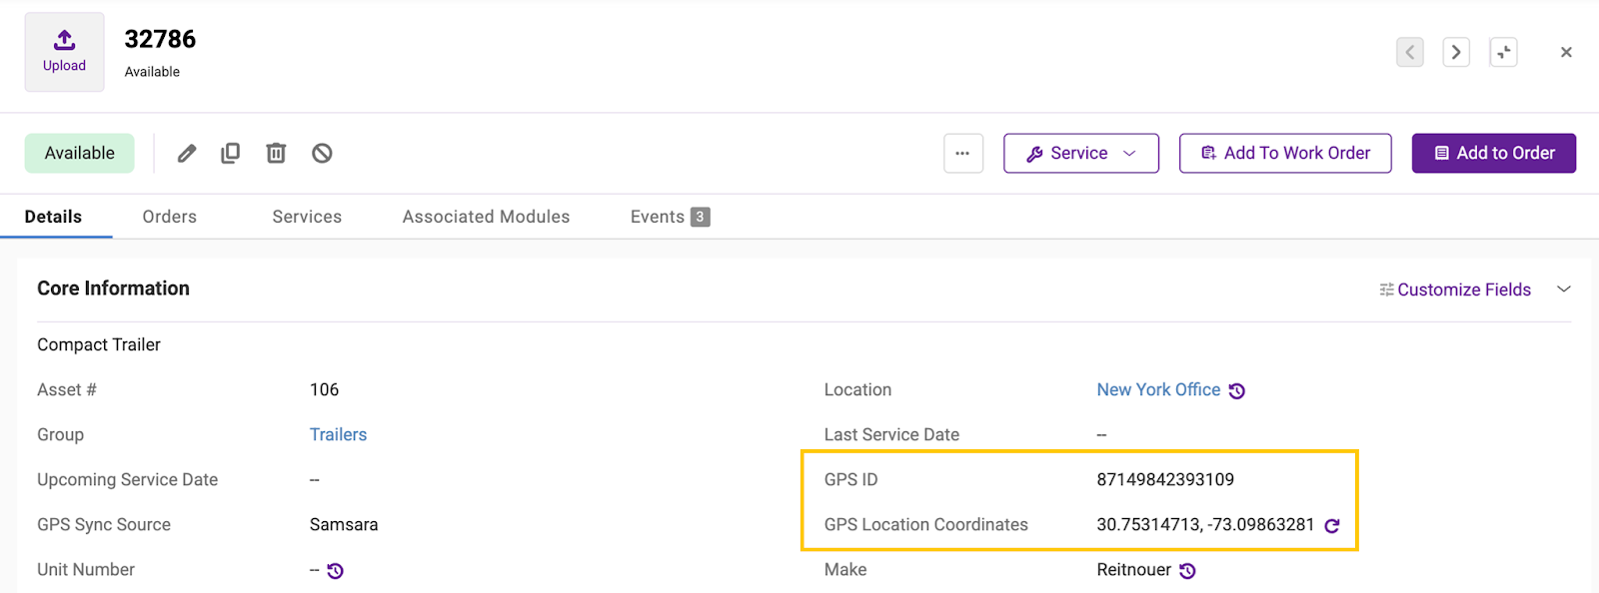Image resolution: width=1599 pixels, height=593 pixels.
Task: Open the Trailers group link
Action: [338, 434]
